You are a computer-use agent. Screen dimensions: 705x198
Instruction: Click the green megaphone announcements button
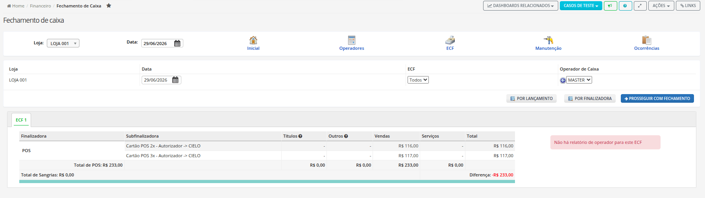610,6
